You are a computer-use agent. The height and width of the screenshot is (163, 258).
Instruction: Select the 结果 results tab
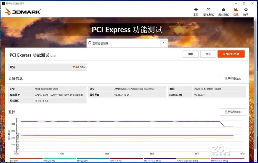pos(236,12)
